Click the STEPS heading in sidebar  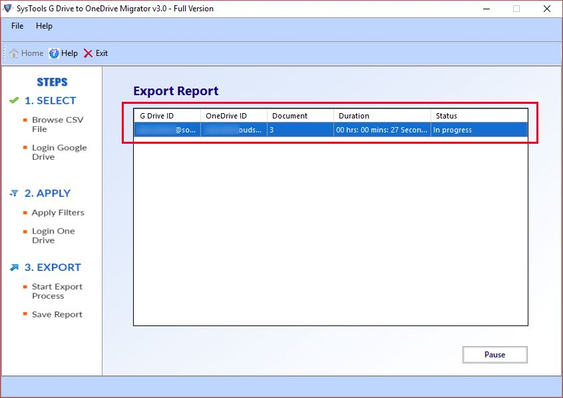pos(52,82)
